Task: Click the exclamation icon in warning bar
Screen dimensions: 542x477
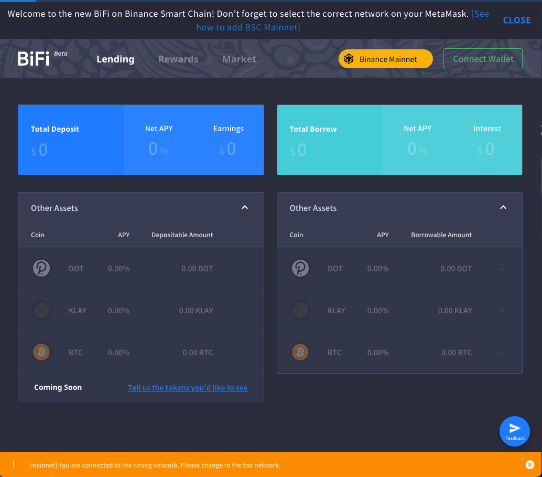Action: point(14,464)
